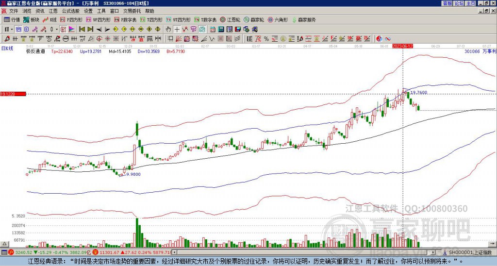Screen dimensions: 497x266
Task: Click the 19.1228 red price tag
Action: tap(13, 94)
